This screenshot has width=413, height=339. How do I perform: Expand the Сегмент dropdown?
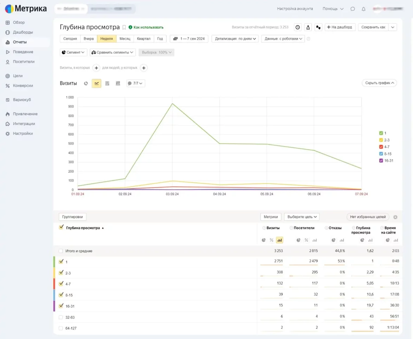(73, 52)
